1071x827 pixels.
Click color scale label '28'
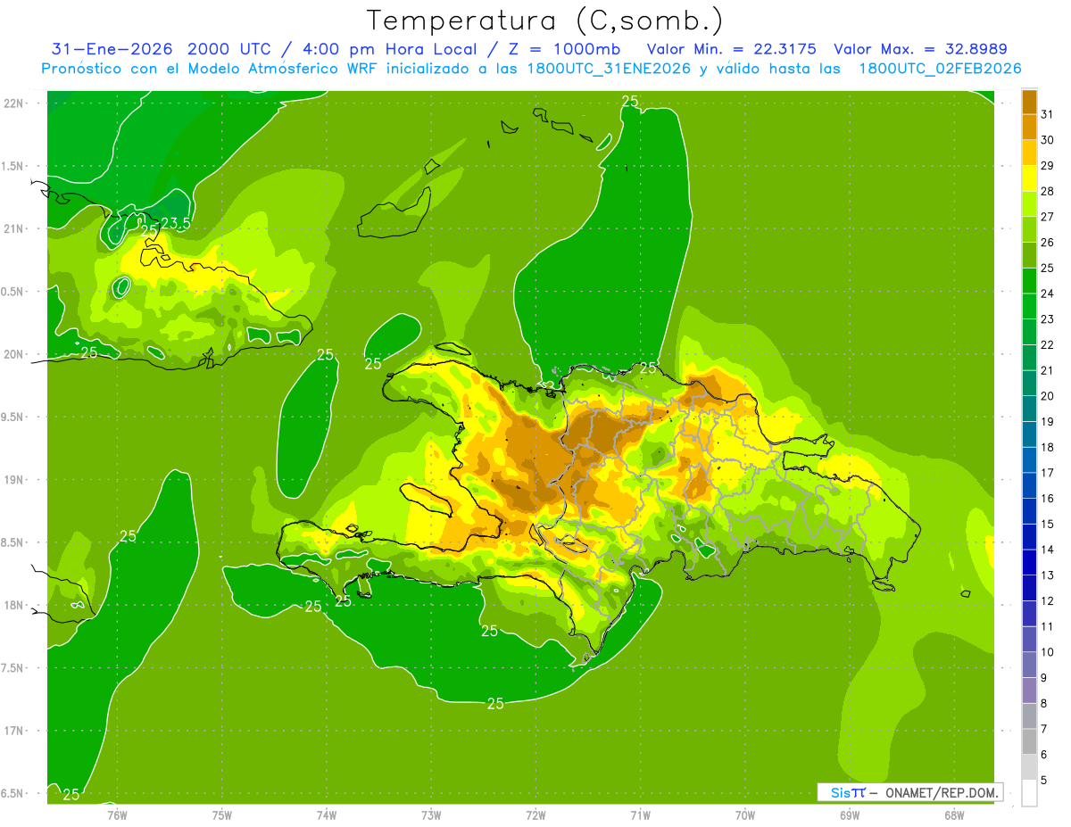[1048, 191]
